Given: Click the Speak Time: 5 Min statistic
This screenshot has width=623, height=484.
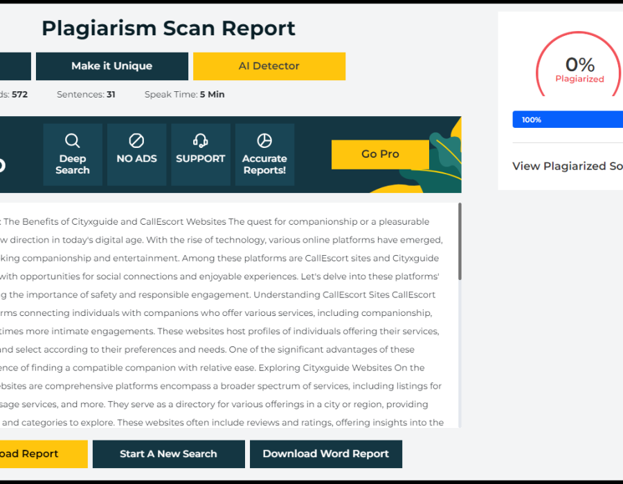Looking at the screenshot, I should coord(184,95).
